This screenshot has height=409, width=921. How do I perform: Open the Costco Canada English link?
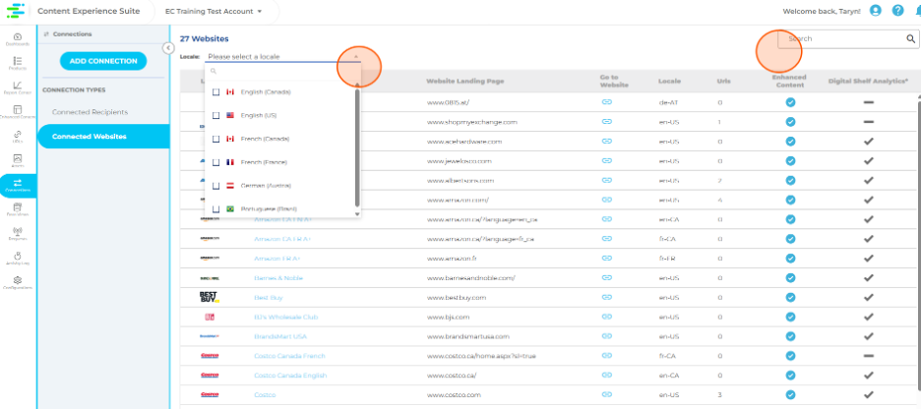click(289, 376)
